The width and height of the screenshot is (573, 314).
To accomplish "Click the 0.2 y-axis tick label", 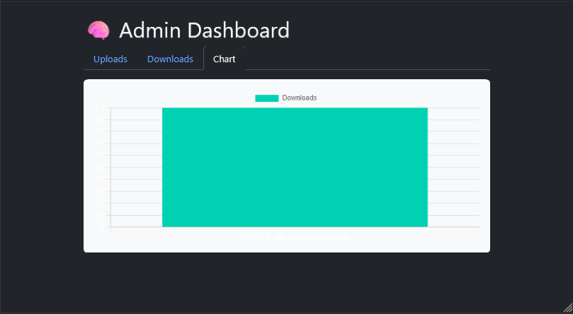I will [x=100, y=203].
